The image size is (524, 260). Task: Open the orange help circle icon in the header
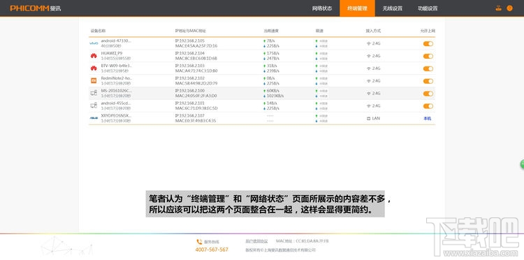coord(509,8)
